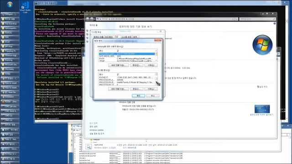Click the 값 column header in system variables
The image size is (292, 164).
point(136,74)
